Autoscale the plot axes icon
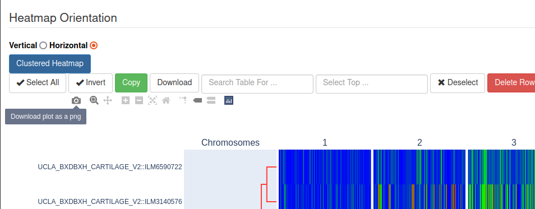Screen dimensions: 535x209 point(153,100)
